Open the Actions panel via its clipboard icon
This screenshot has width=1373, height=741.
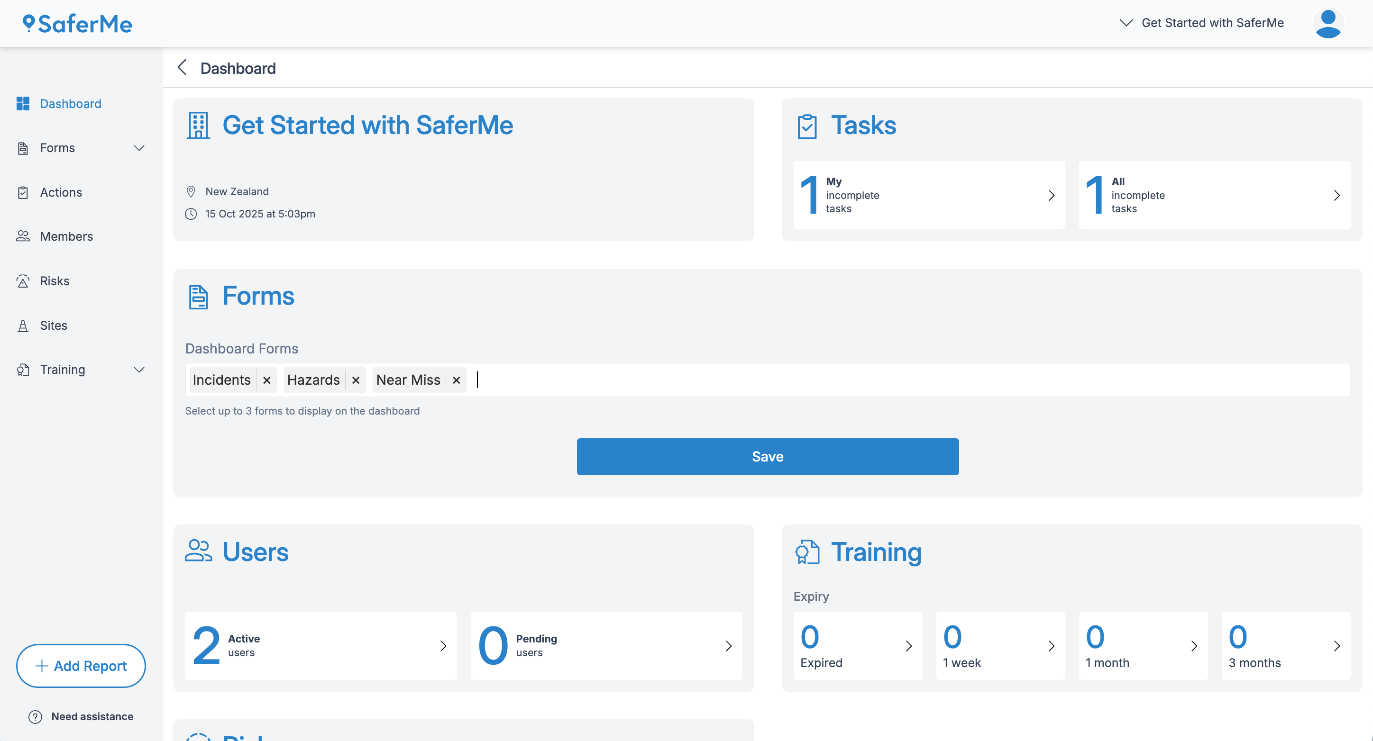point(23,192)
